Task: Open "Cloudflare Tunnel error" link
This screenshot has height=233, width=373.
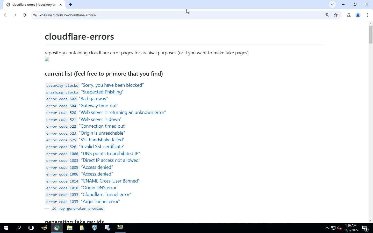Action: coord(106,194)
